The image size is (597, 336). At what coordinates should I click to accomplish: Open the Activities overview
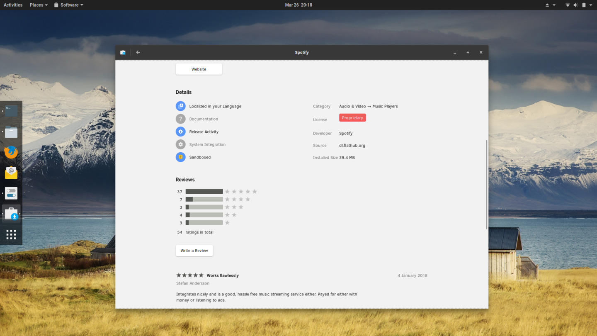tap(13, 5)
